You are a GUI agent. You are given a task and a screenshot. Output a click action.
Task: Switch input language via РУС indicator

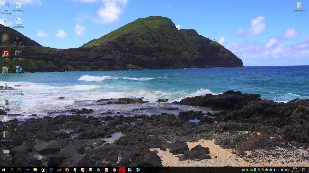(287, 170)
